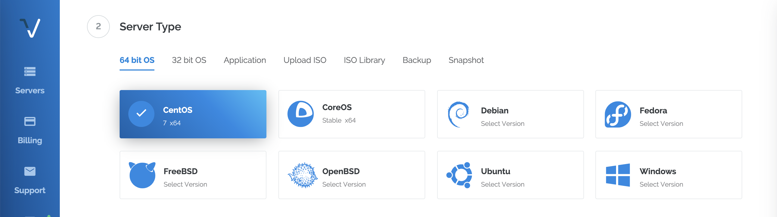Click the OpenBSD card title
The height and width of the screenshot is (217, 777).
pyautogui.click(x=341, y=171)
